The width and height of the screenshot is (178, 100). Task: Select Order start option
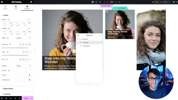pyautogui.click(x=23, y=52)
